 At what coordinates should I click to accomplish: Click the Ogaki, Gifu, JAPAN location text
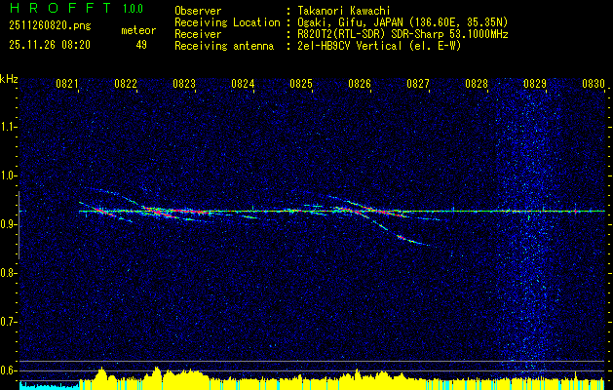click(x=402, y=22)
